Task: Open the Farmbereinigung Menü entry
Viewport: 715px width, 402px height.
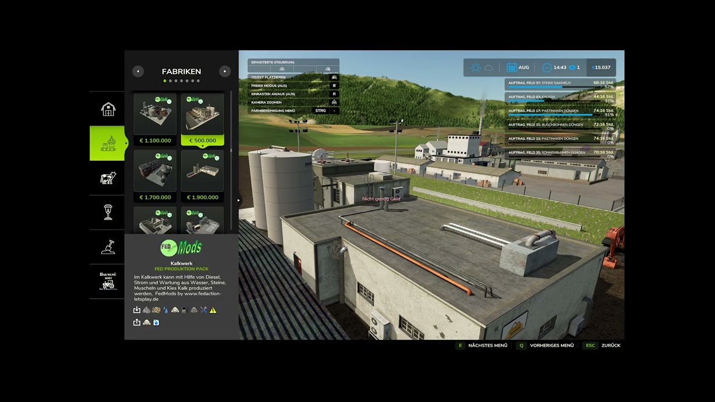Action: (293, 111)
